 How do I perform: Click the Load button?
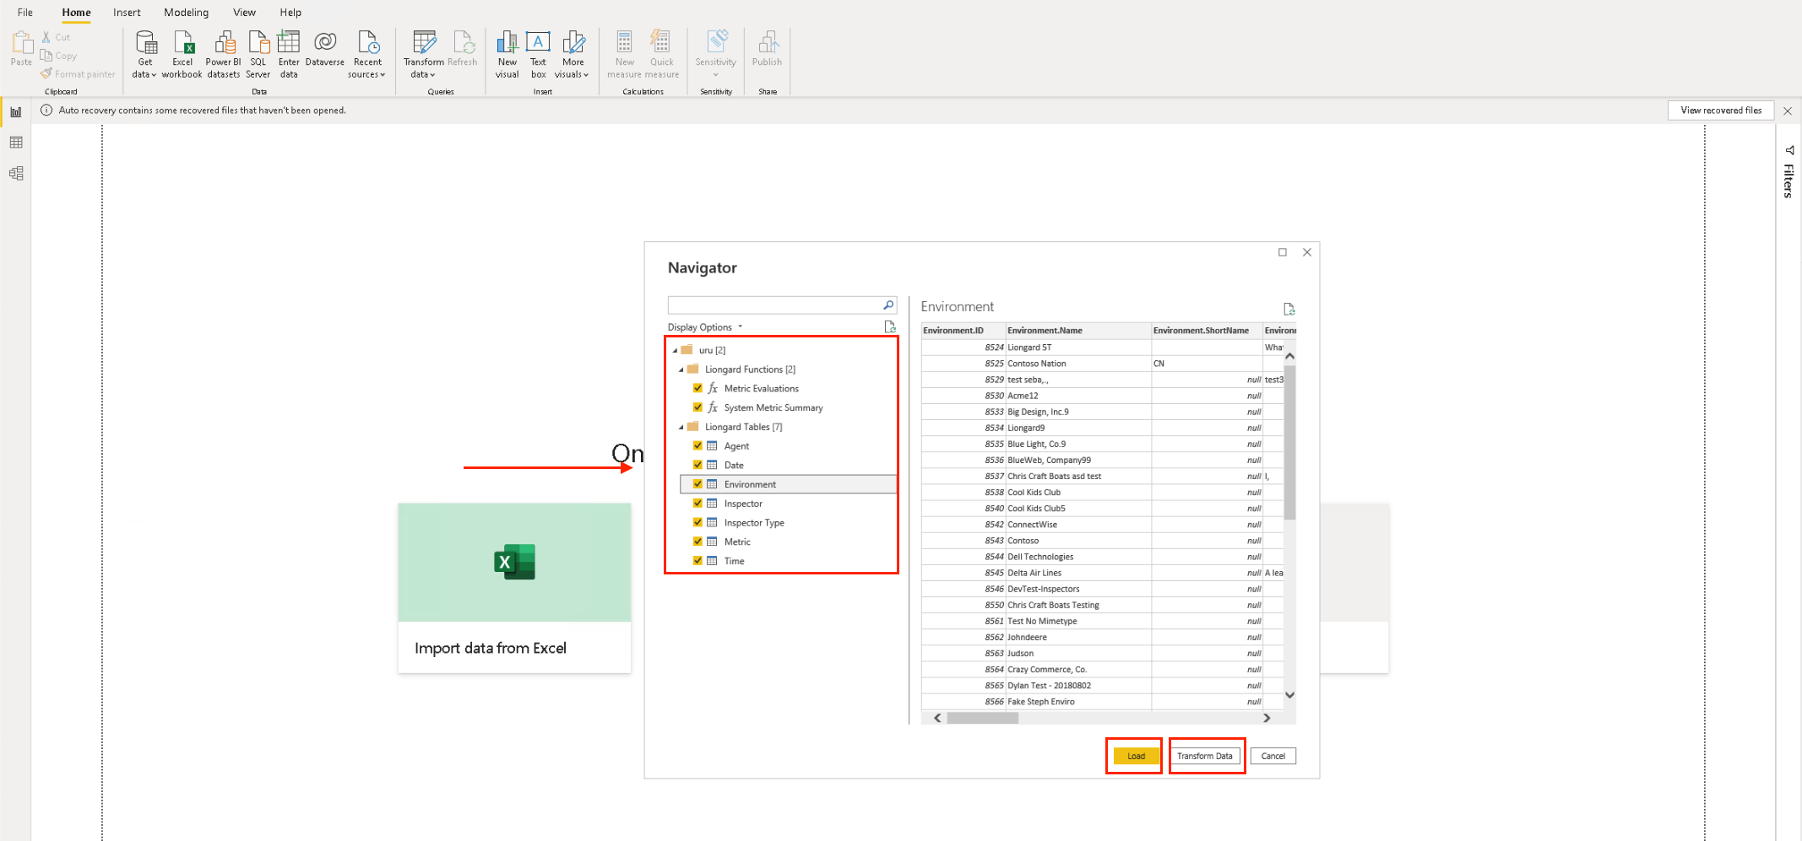pyautogui.click(x=1136, y=756)
